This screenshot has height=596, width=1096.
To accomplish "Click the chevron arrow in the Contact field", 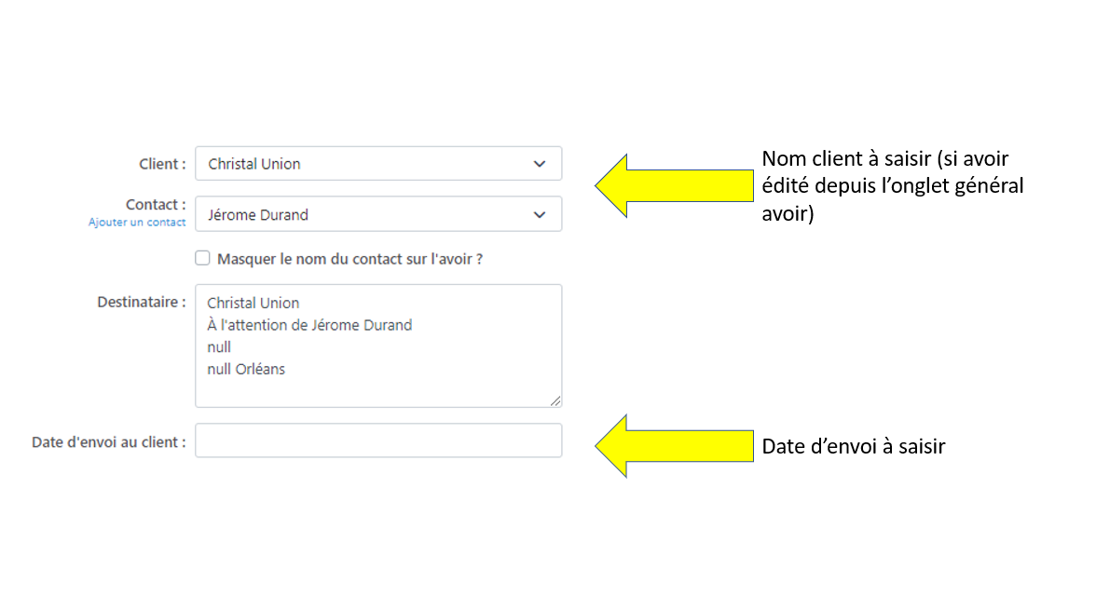I will (540, 214).
